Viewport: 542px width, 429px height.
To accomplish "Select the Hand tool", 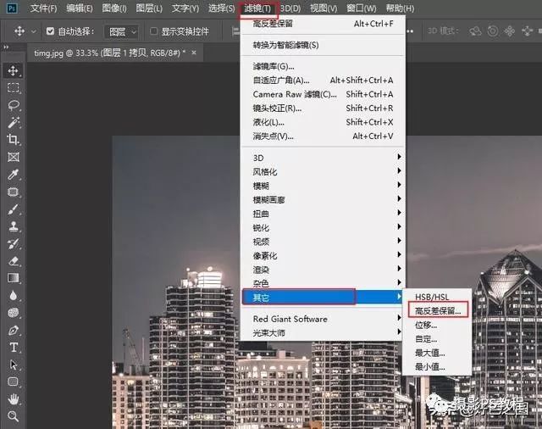I will (x=14, y=398).
